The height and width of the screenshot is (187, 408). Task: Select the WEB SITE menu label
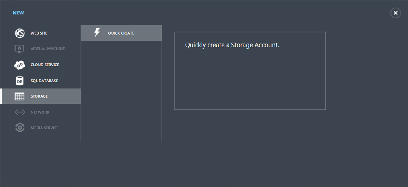point(39,33)
